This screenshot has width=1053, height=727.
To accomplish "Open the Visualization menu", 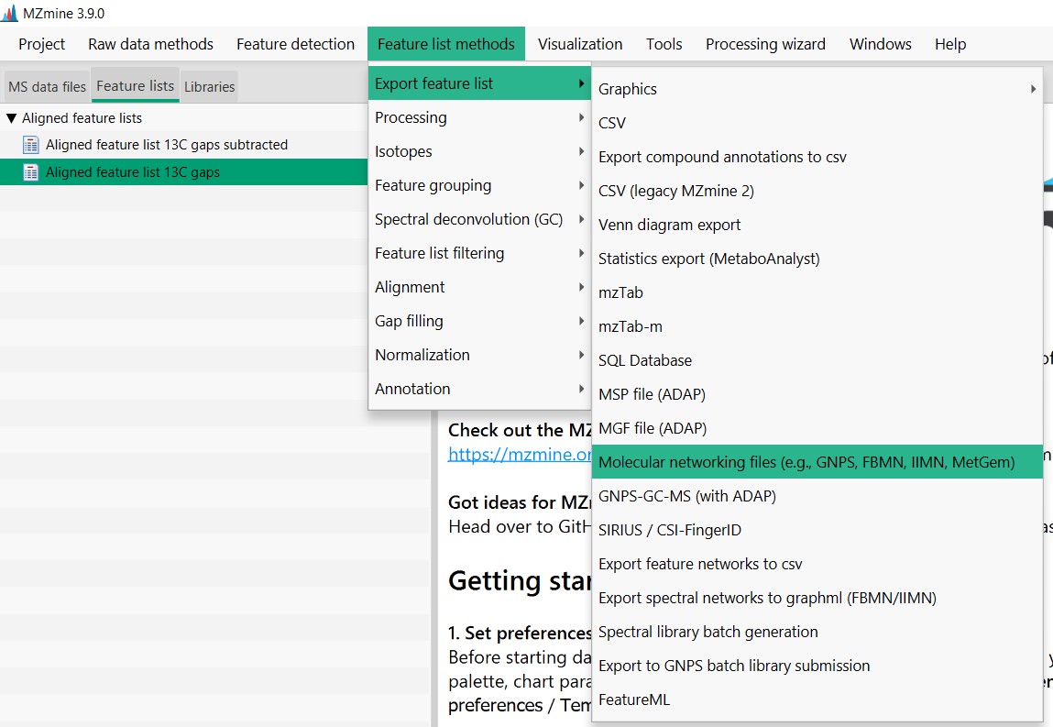I will 580,44.
